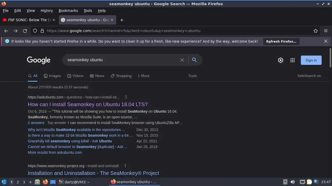Viewport: 332px width, 186px height.
Task: Switch to Shopping results
Action: (121, 76)
